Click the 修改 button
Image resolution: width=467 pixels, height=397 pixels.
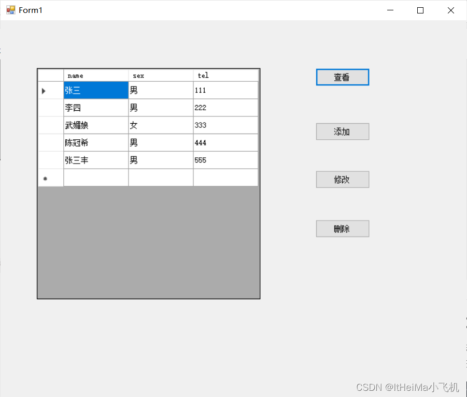[343, 179]
